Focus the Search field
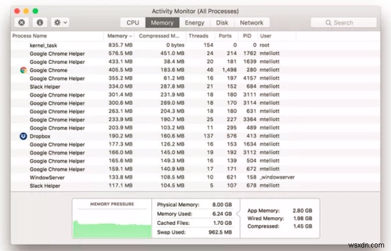Screen dimensions: 391x251 pyautogui.click(x=344, y=23)
